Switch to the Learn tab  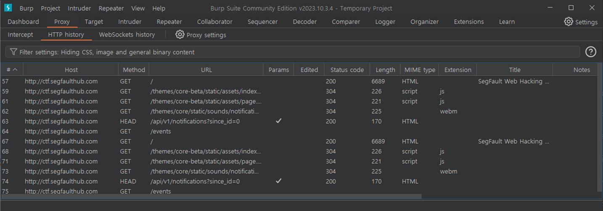pos(507,22)
